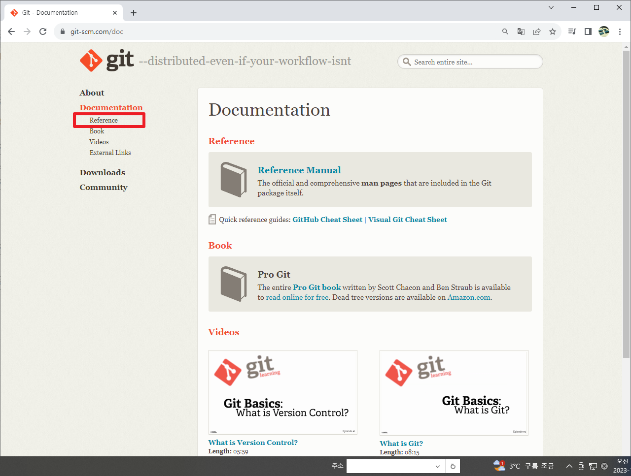Open the Amazon.com link

(469, 297)
